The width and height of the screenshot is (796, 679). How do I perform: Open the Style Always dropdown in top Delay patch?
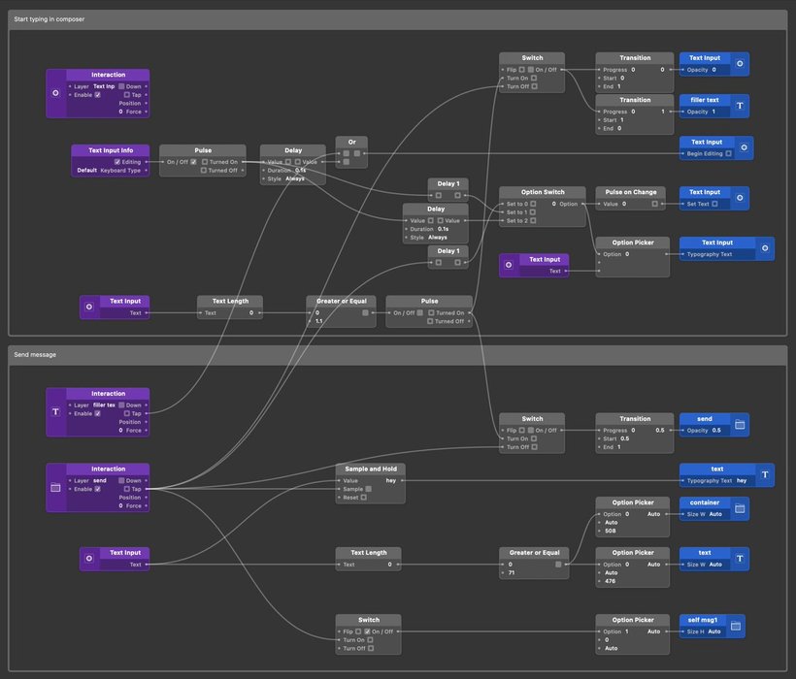294,178
